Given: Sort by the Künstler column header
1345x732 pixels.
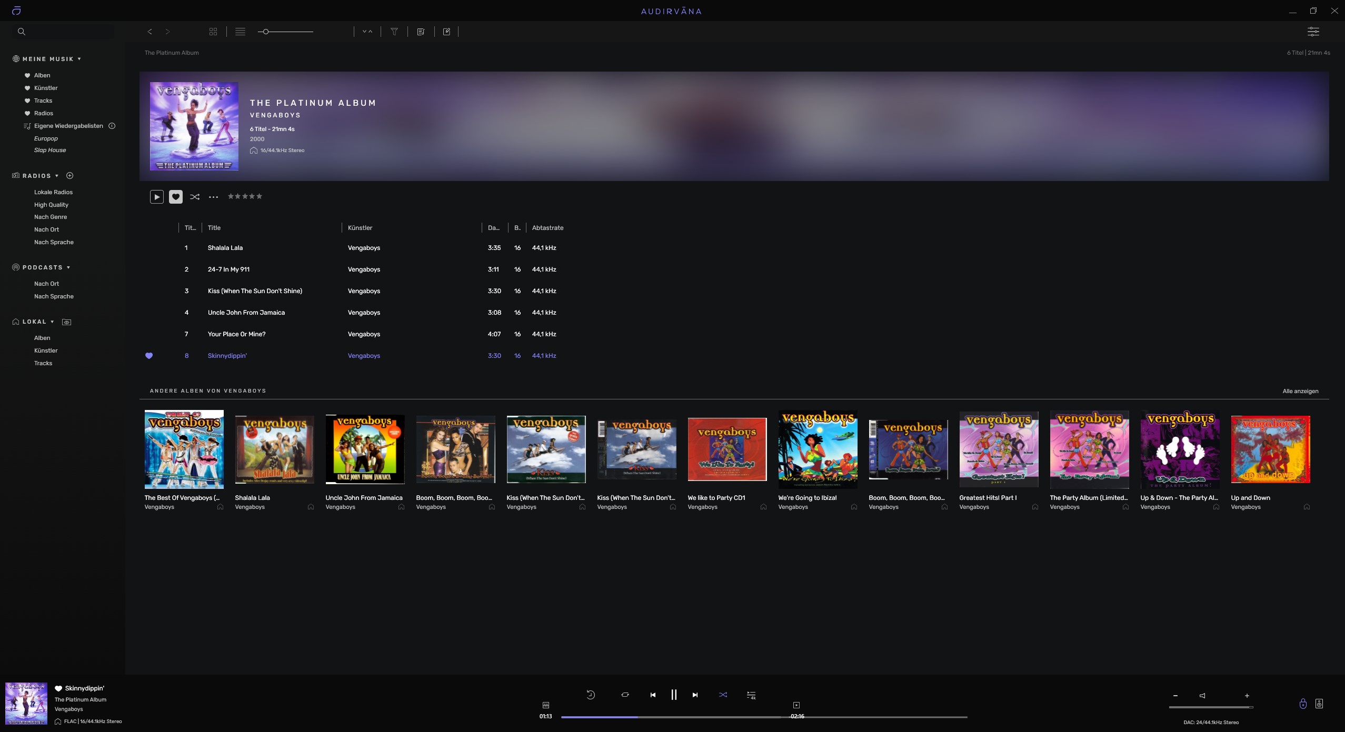Looking at the screenshot, I should 360,228.
